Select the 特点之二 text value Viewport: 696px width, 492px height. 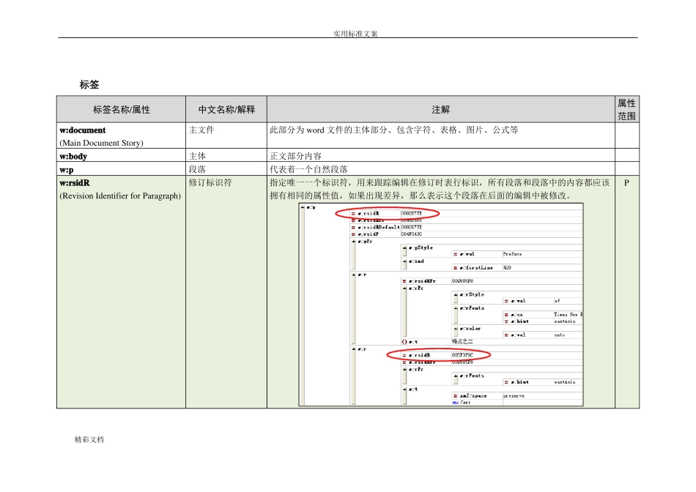[462, 342]
